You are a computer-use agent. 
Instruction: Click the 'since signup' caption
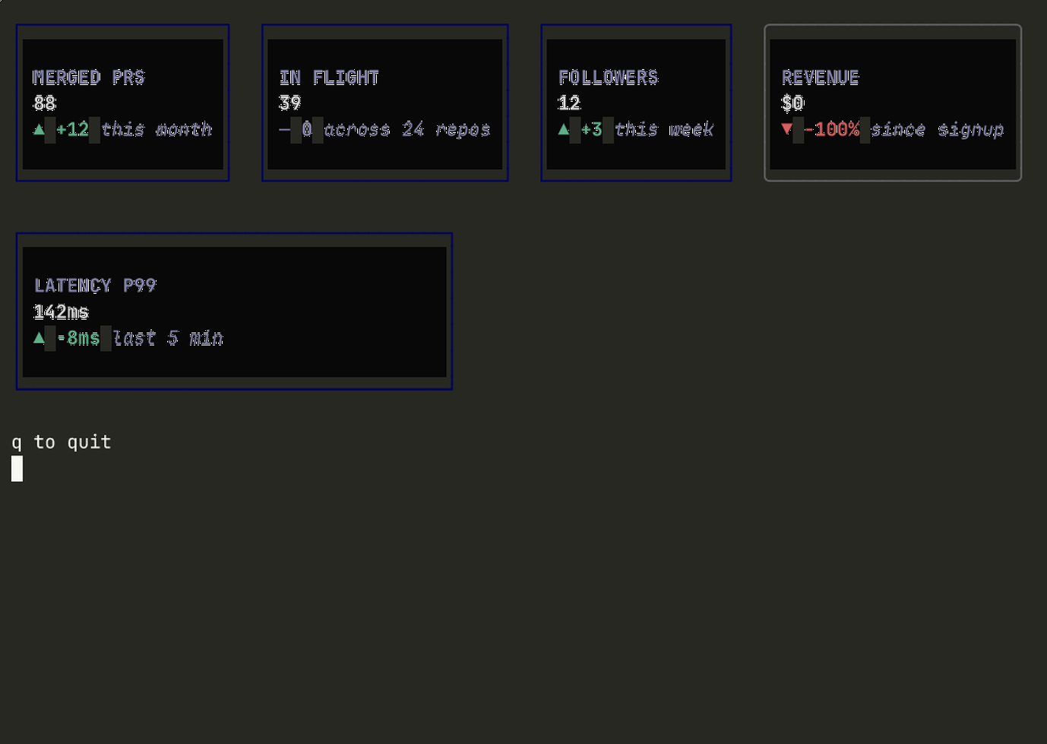pos(938,130)
